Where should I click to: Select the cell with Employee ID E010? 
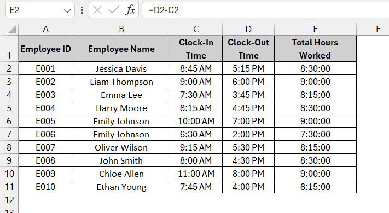(45, 187)
